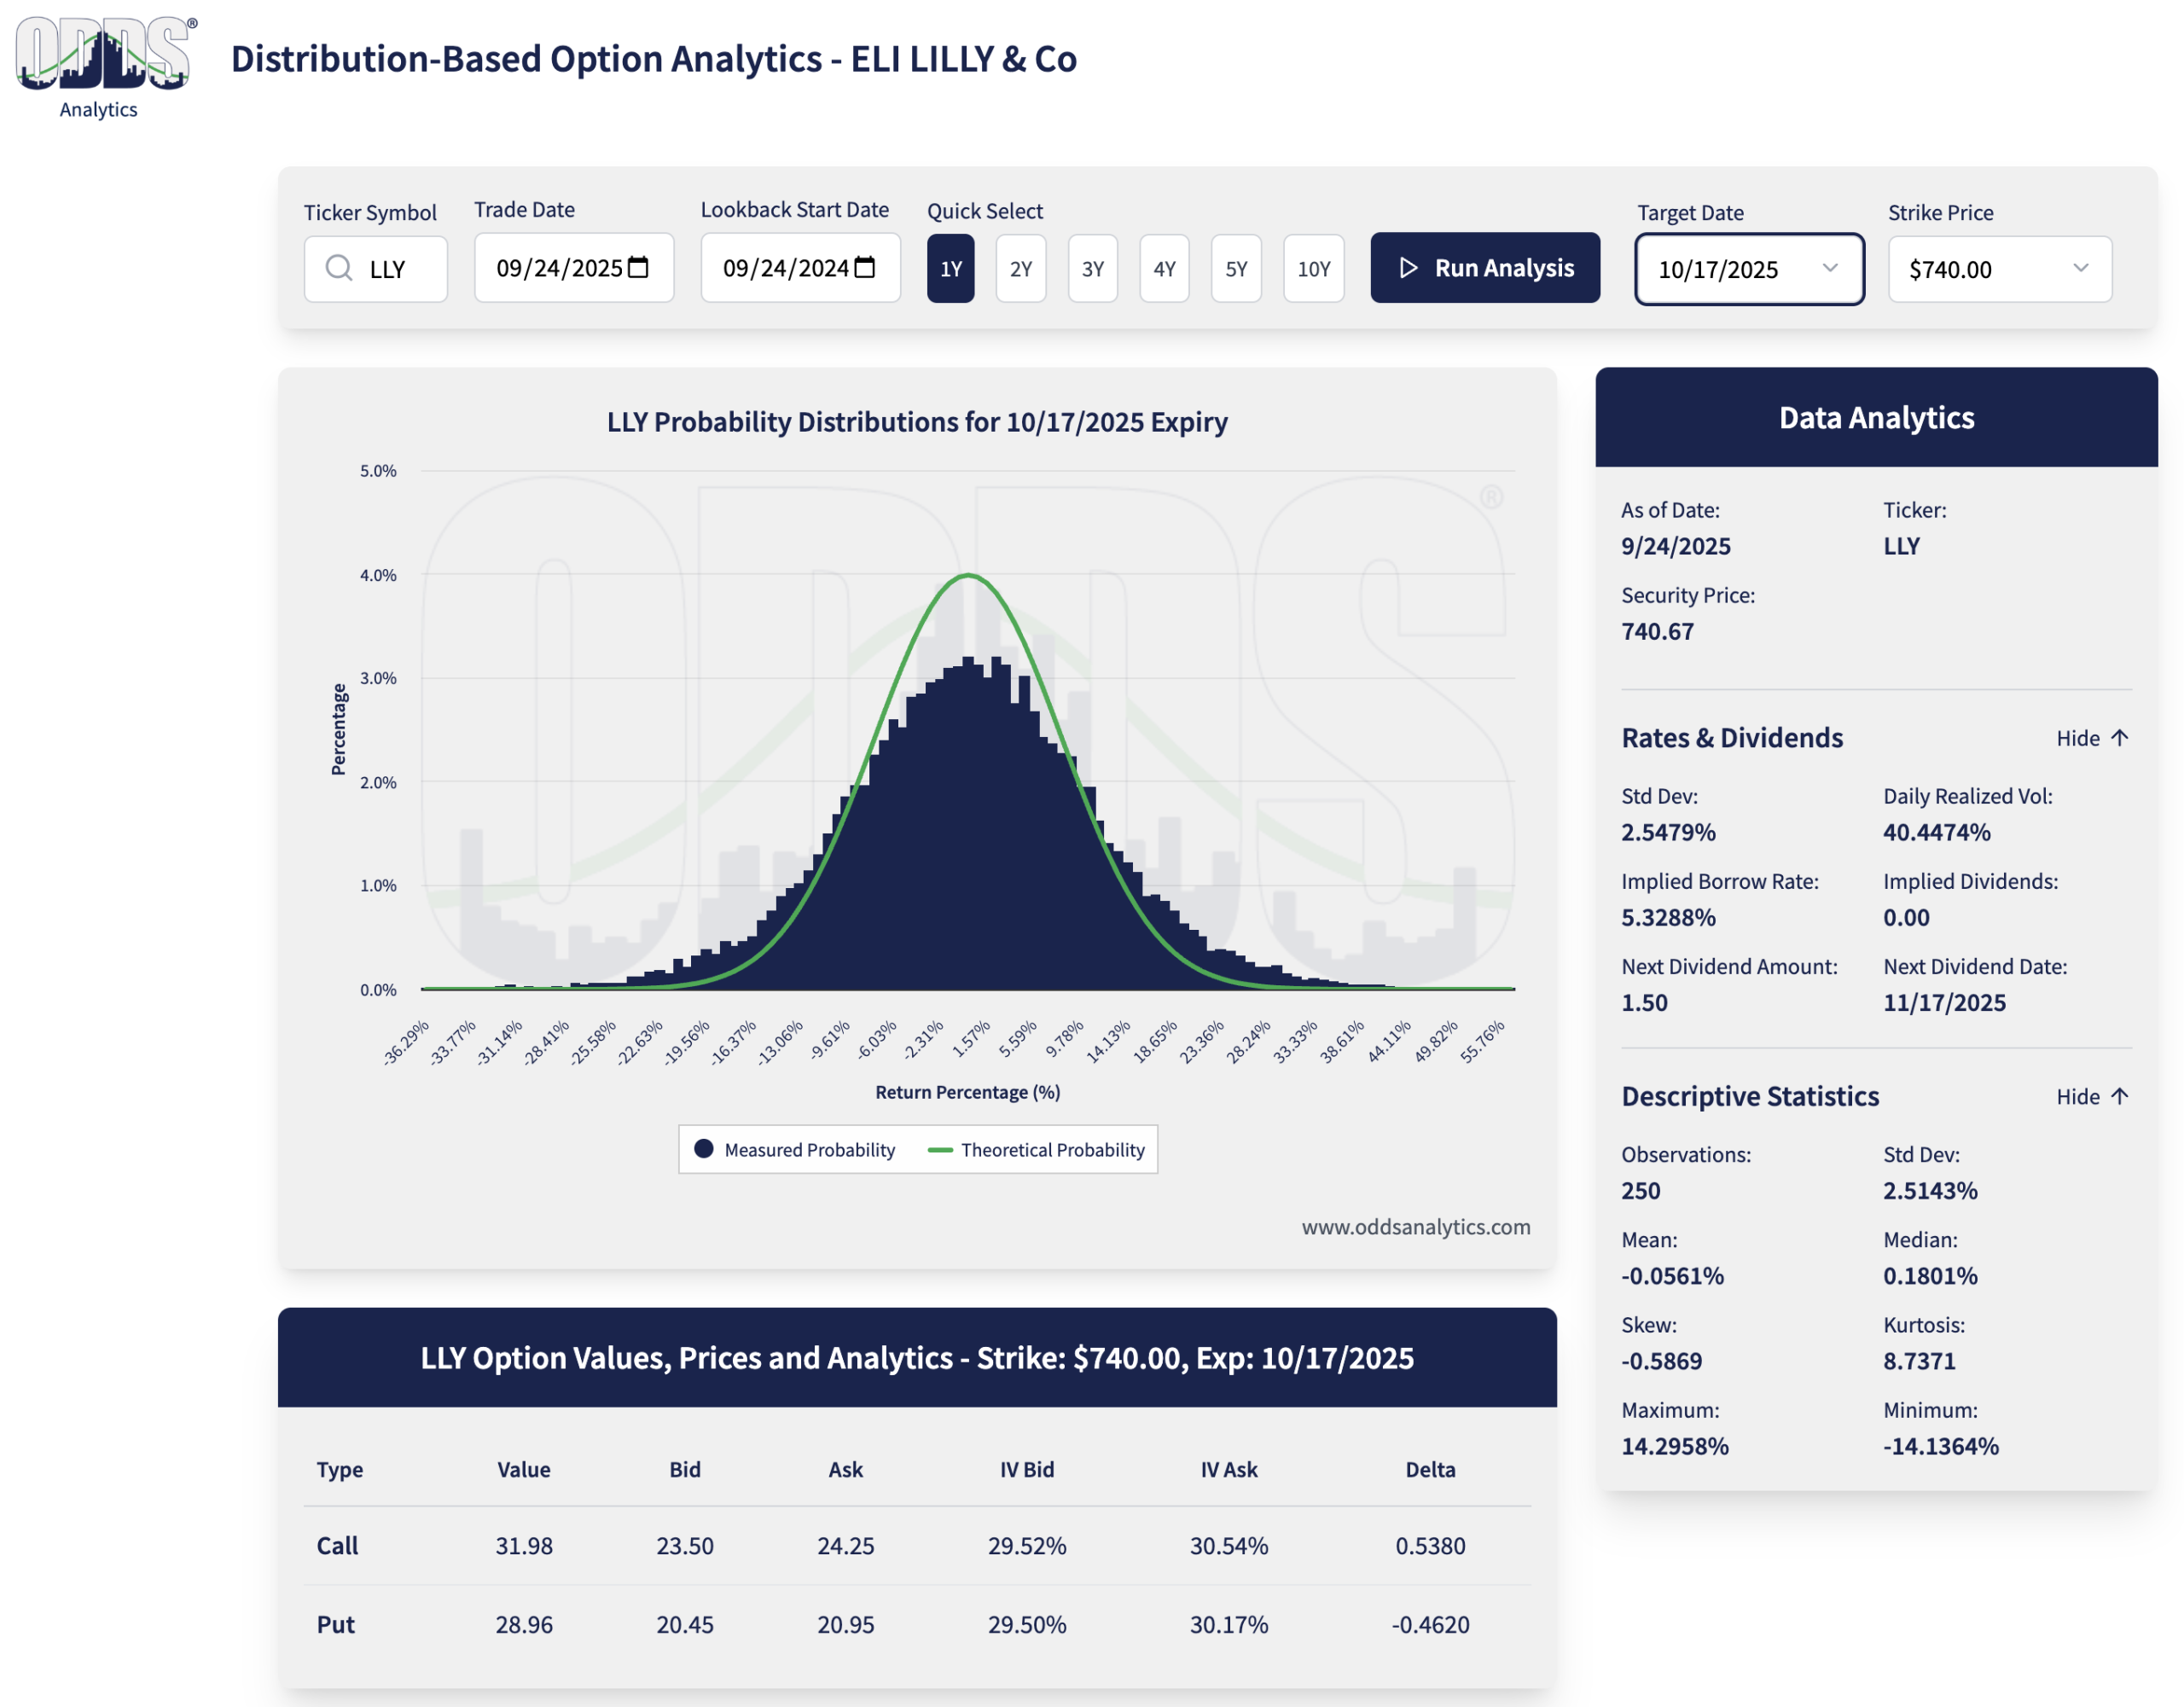Click the Descriptive Statistics hide arrow

pyautogui.click(x=2119, y=1096)
